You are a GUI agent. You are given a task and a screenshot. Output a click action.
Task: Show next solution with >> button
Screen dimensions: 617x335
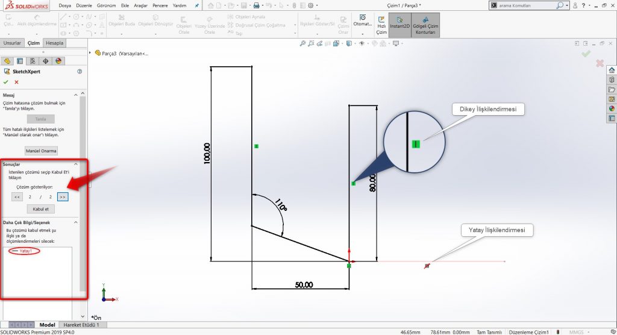(63, 196)
